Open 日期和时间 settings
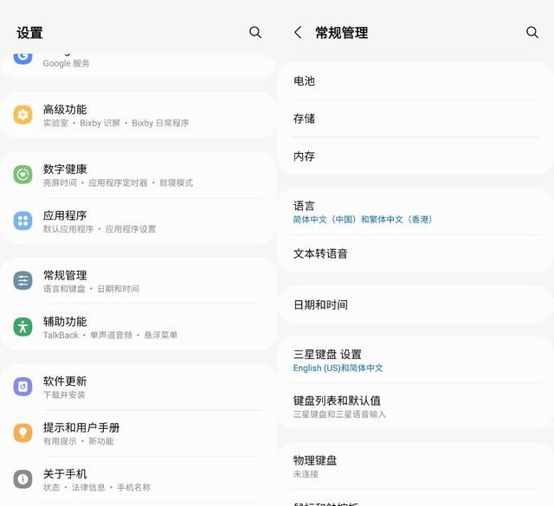The image size is (554, 506). 415,304
